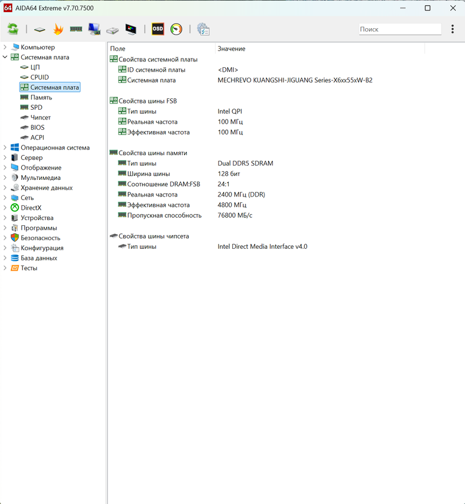Click the Dual DDR5 SDRAM value

click(245, 163)
